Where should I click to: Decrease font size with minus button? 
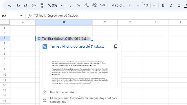click(x=138, y=5)
